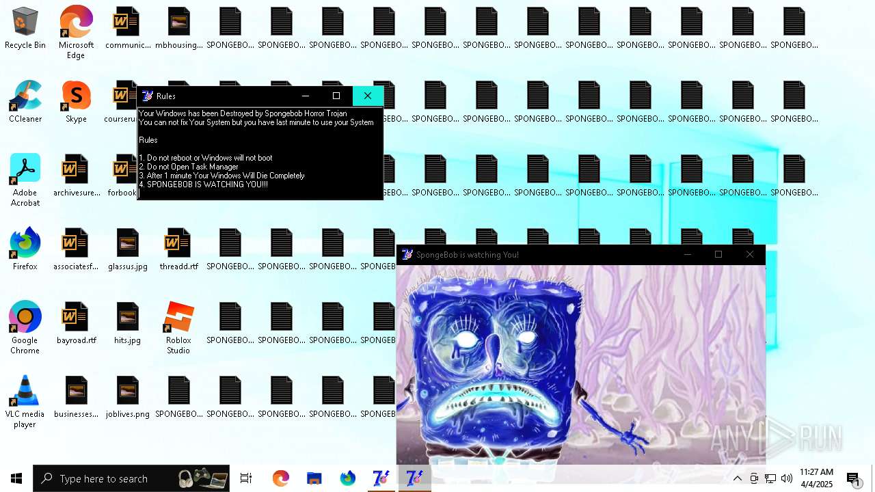Open the VLC media player desktop icon
875x492 pixels.
click(x=25, y=401)
